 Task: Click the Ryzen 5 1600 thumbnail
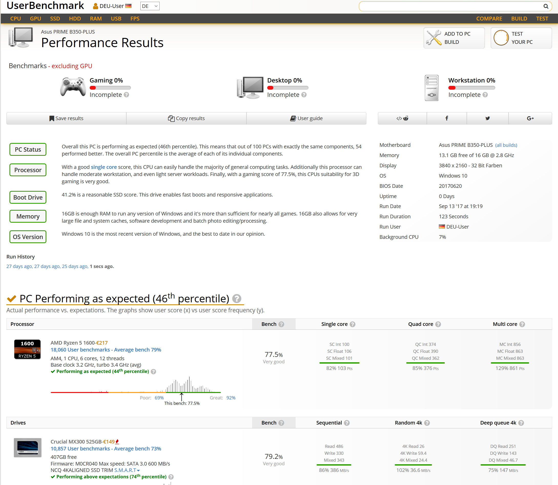(27, 349)
